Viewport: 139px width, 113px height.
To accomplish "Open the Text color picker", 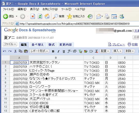I will [80, 51].
